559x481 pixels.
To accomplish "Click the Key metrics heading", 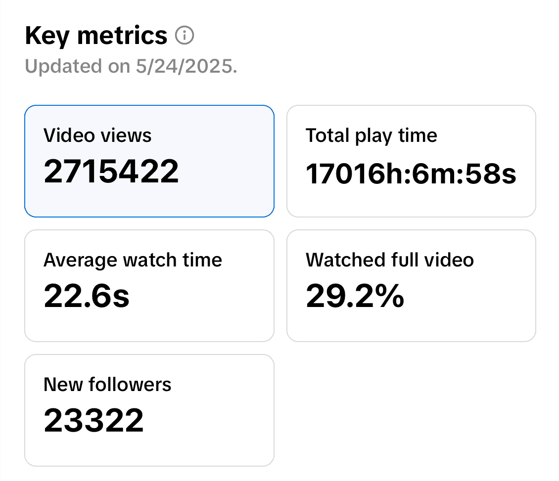I will (96, 36).
